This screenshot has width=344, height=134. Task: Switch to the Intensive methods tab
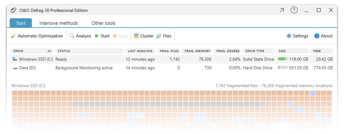(58, 23)
